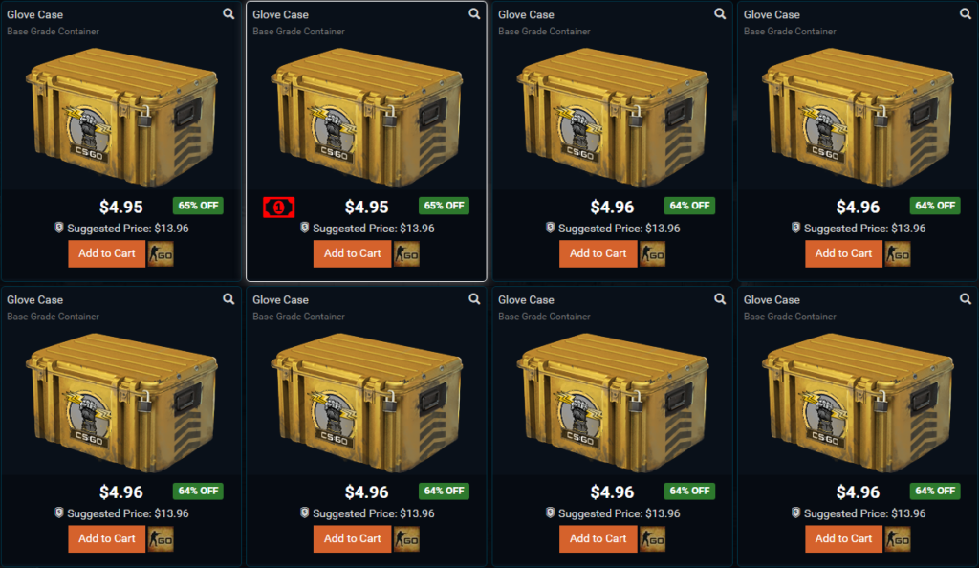Add first top-row $4.95 Glove Case to cart
979x568 pixels.
107,254
